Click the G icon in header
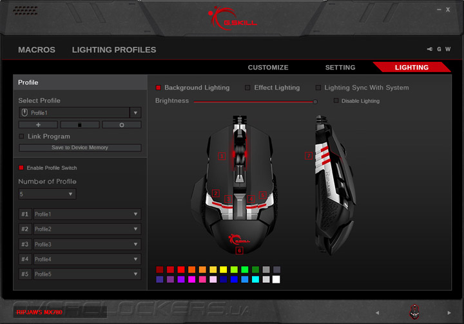 439,49
